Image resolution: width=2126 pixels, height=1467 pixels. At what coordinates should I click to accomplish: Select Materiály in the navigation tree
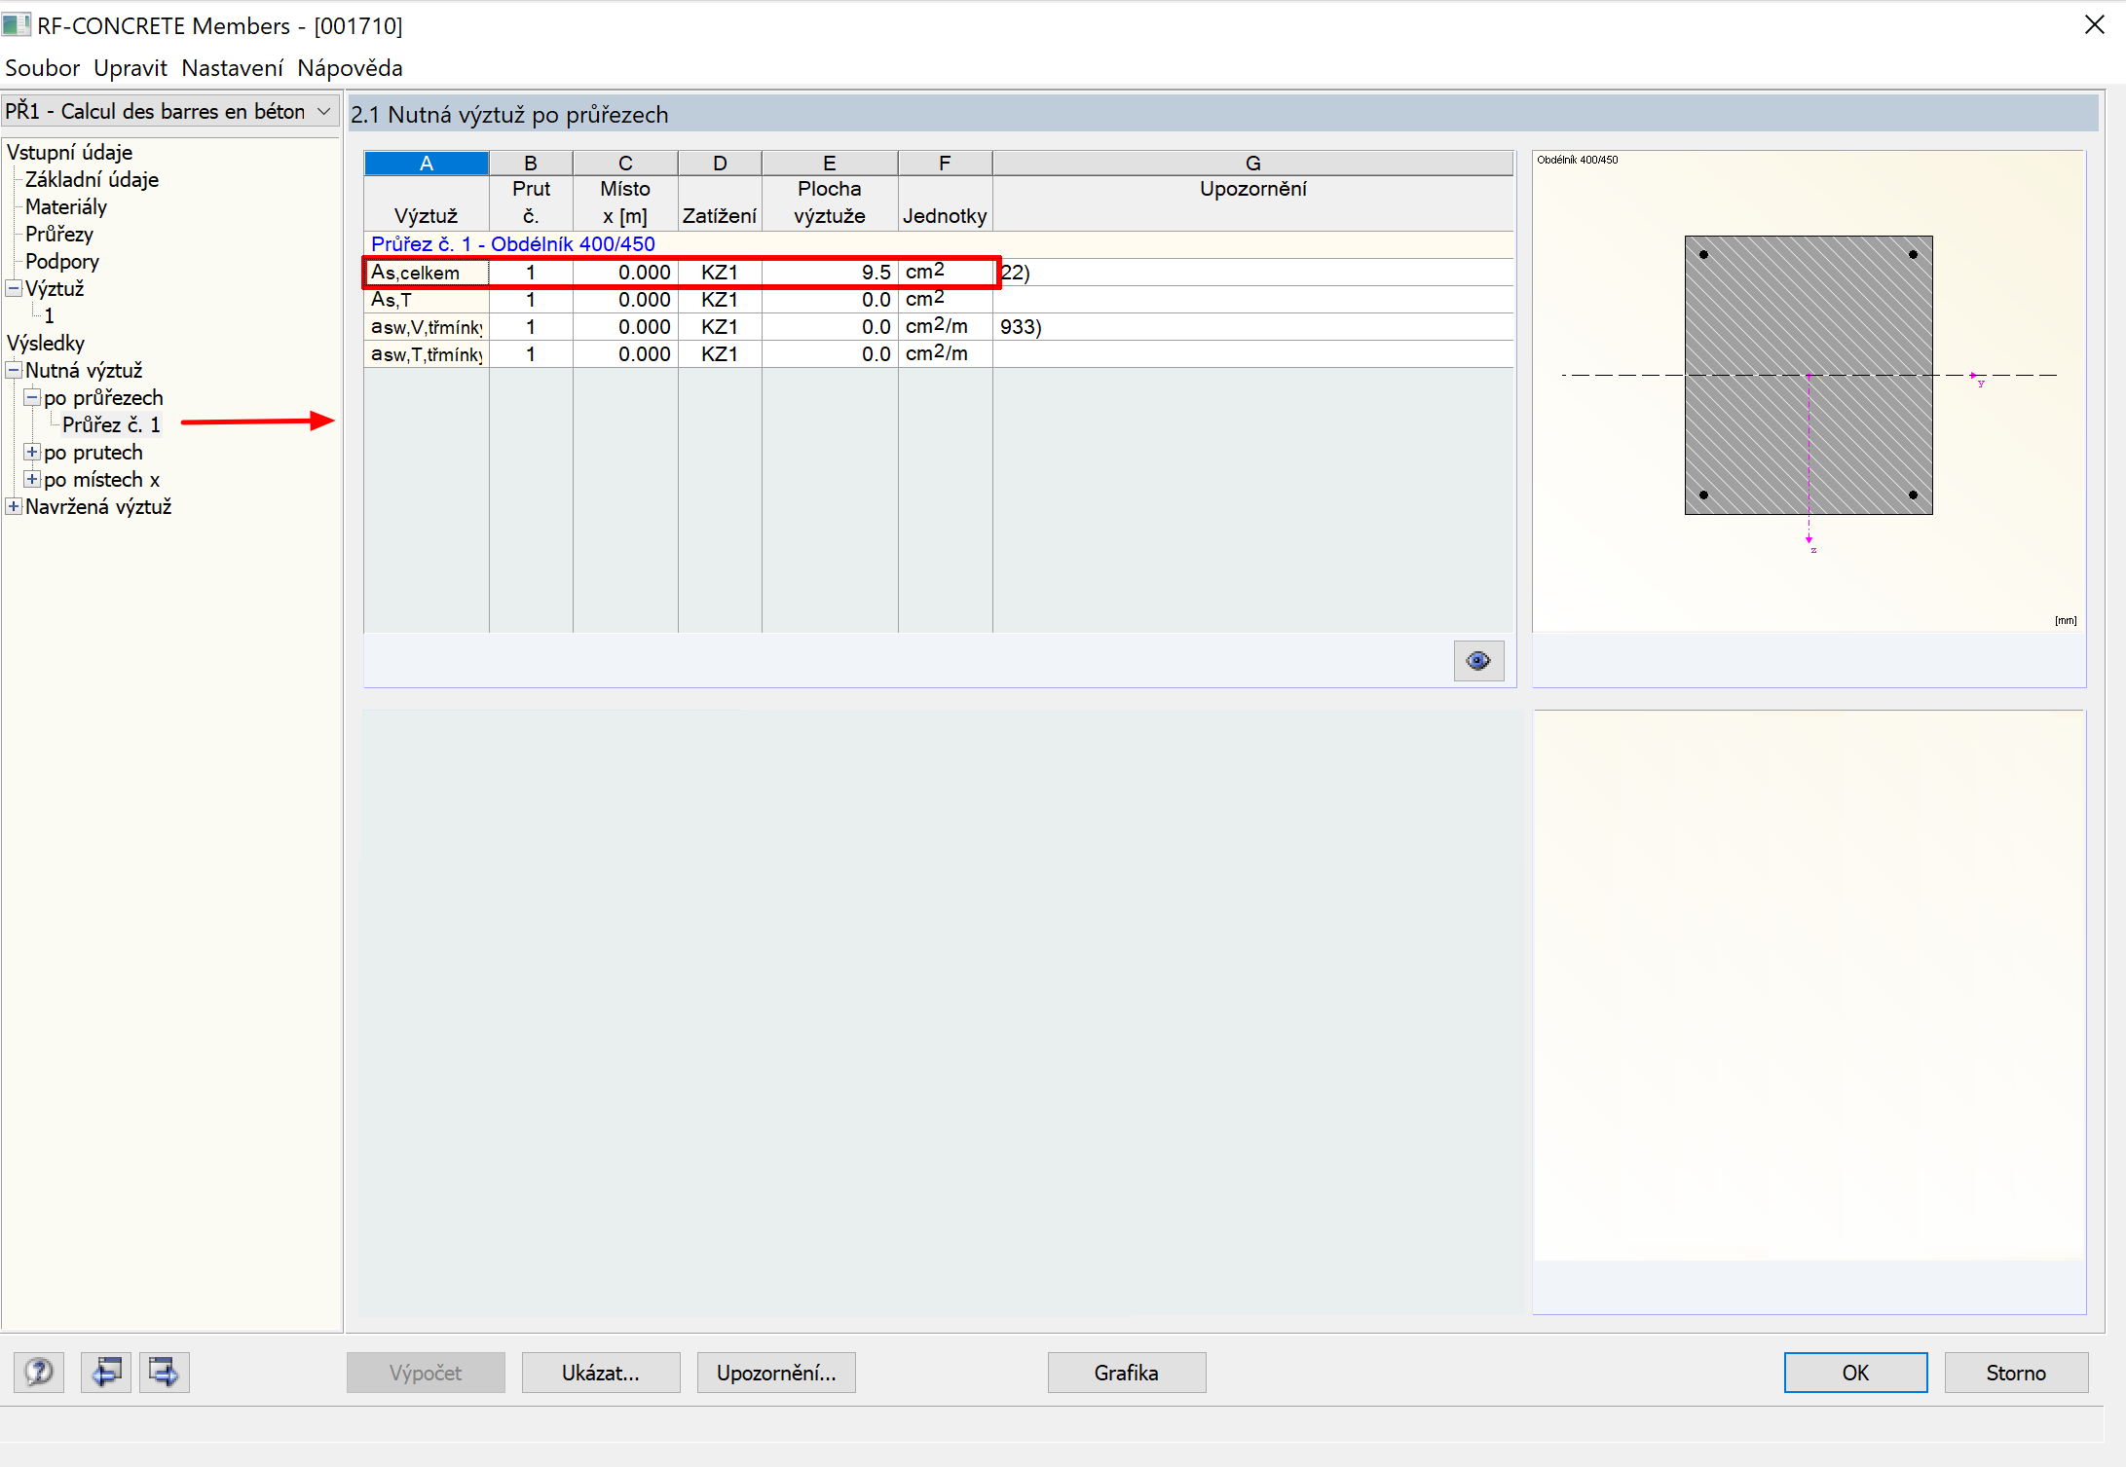click(x=66, y=206)
